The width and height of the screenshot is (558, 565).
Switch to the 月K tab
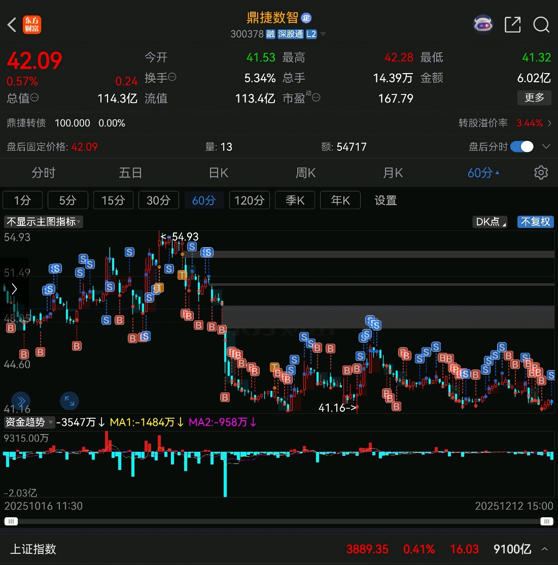(393, 173)
